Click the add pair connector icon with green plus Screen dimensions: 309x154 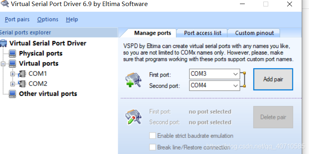click(133, 80)
